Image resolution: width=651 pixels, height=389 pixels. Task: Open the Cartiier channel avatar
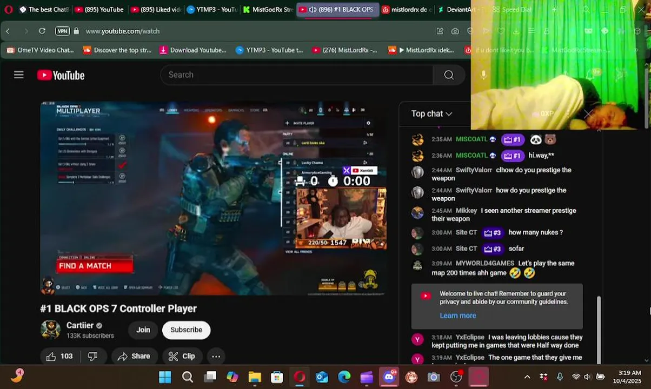click(x=50, y=330)
